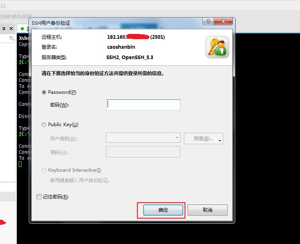300x244 pixels.
Task: Click the key and user authentication icon
Action: tap(217, 47)
